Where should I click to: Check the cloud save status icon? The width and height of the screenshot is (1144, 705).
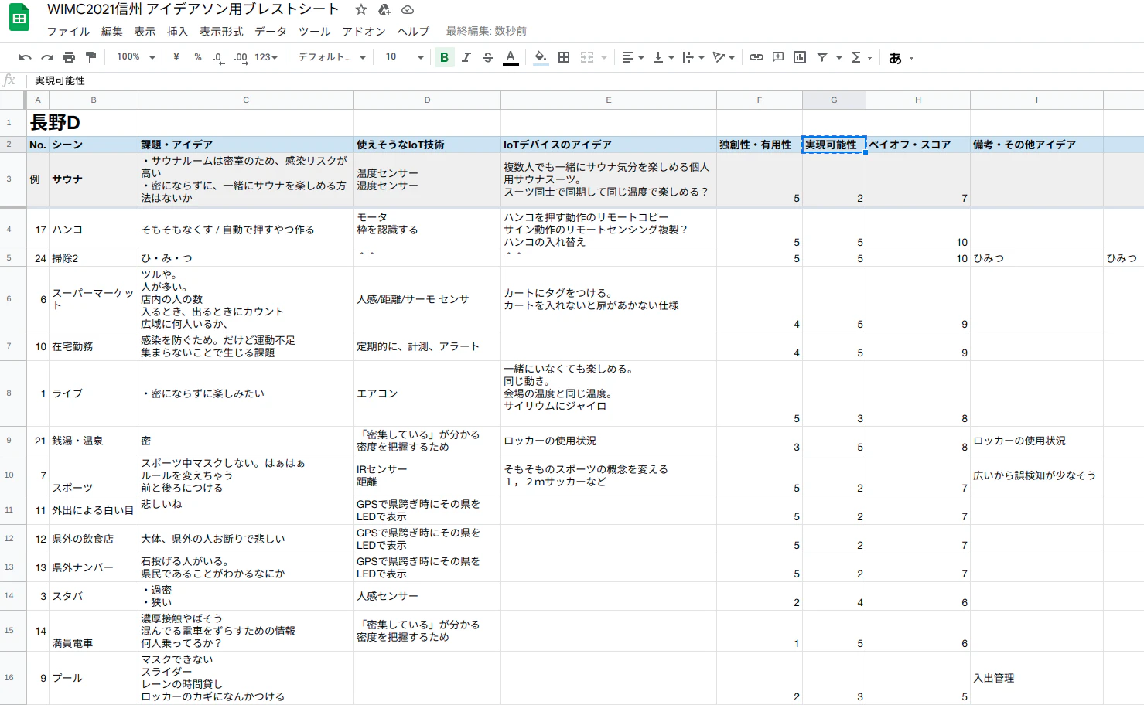coord(408,10)
